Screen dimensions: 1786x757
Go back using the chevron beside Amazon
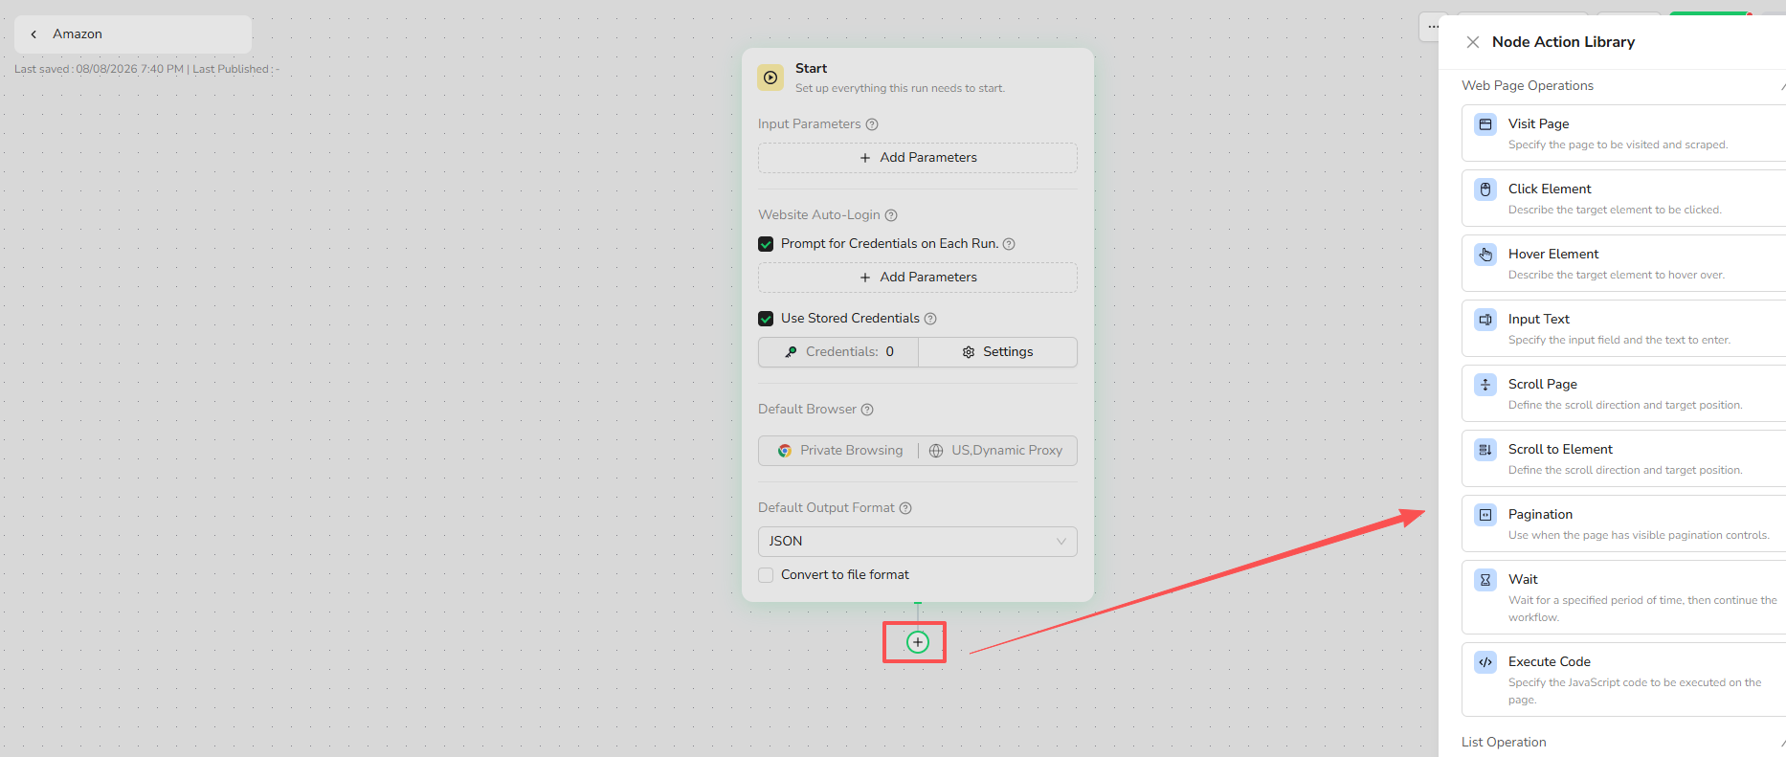pos(33,34)
